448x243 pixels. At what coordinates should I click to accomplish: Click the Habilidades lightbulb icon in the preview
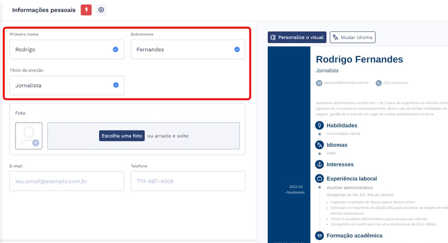(x=320, y=125)
